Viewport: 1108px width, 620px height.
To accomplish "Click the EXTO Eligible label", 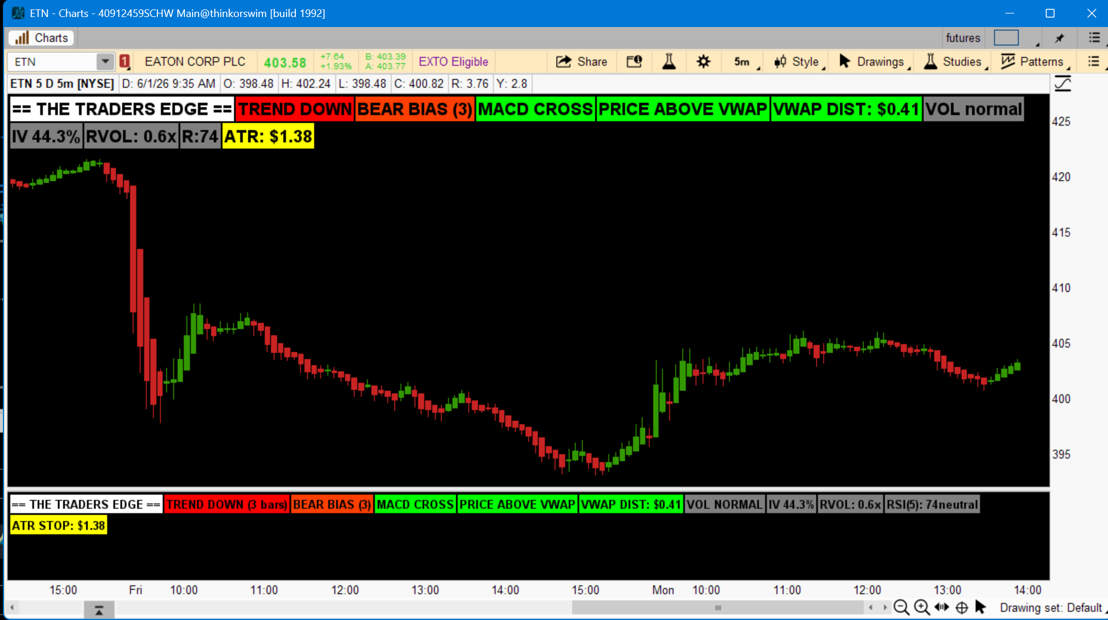I will click(453, 62).
